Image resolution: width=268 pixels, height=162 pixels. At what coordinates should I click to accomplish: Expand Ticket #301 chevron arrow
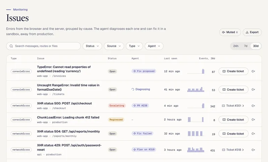(243, 106)
